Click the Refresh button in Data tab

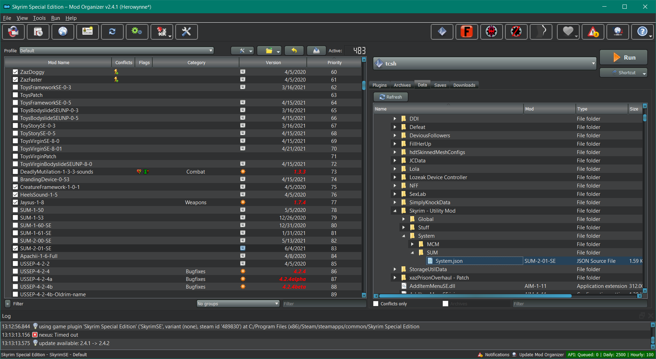click(391, 97)
